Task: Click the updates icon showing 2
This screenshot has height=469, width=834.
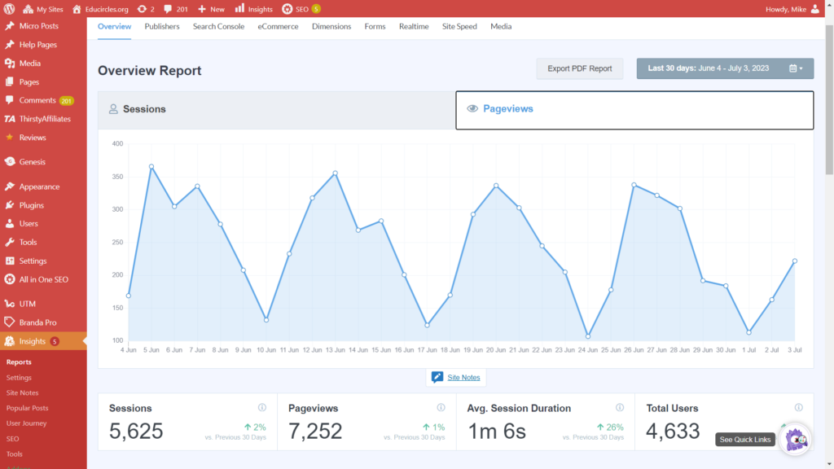Action: click(143, 9)
